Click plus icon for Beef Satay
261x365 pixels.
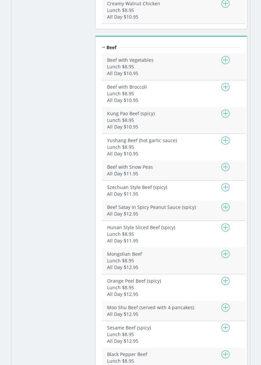pos(225,207)
